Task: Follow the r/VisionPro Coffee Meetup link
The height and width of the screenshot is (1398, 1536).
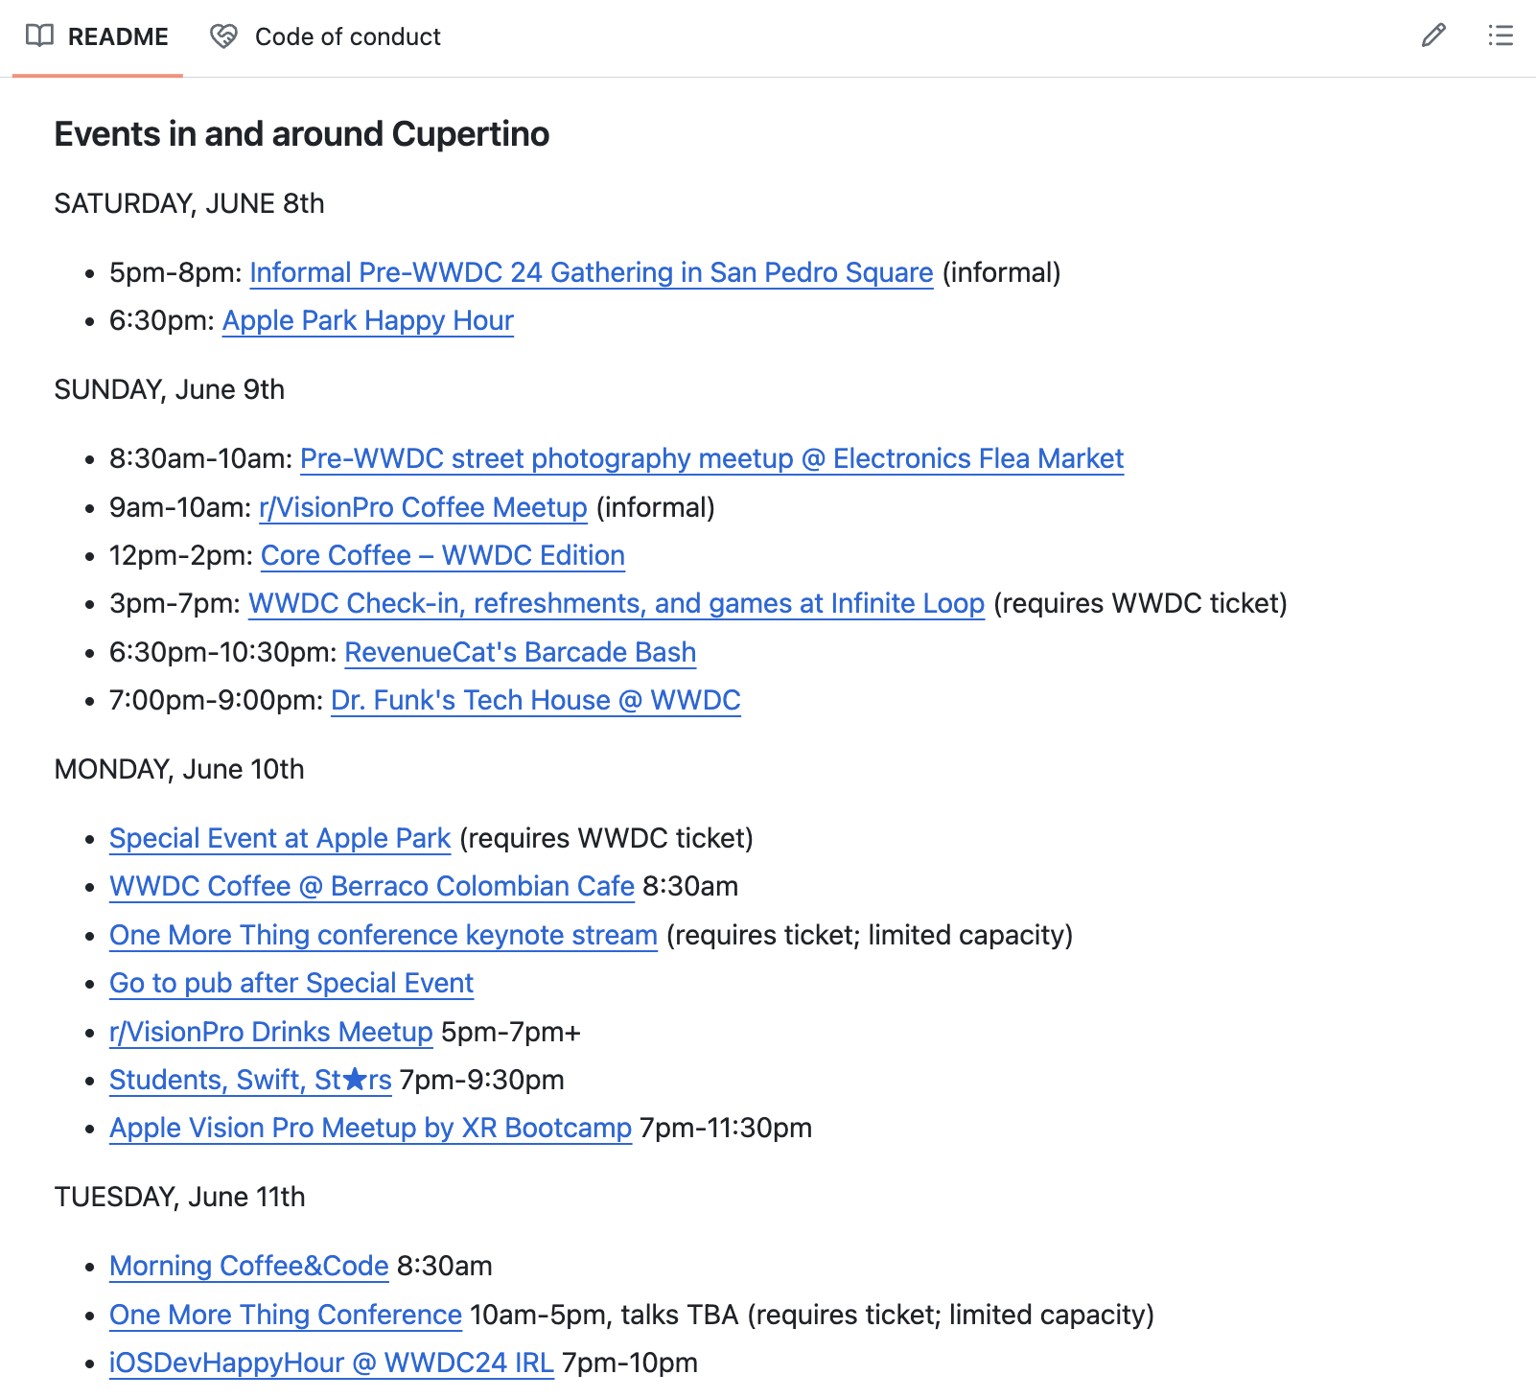Action: point(423,507)
